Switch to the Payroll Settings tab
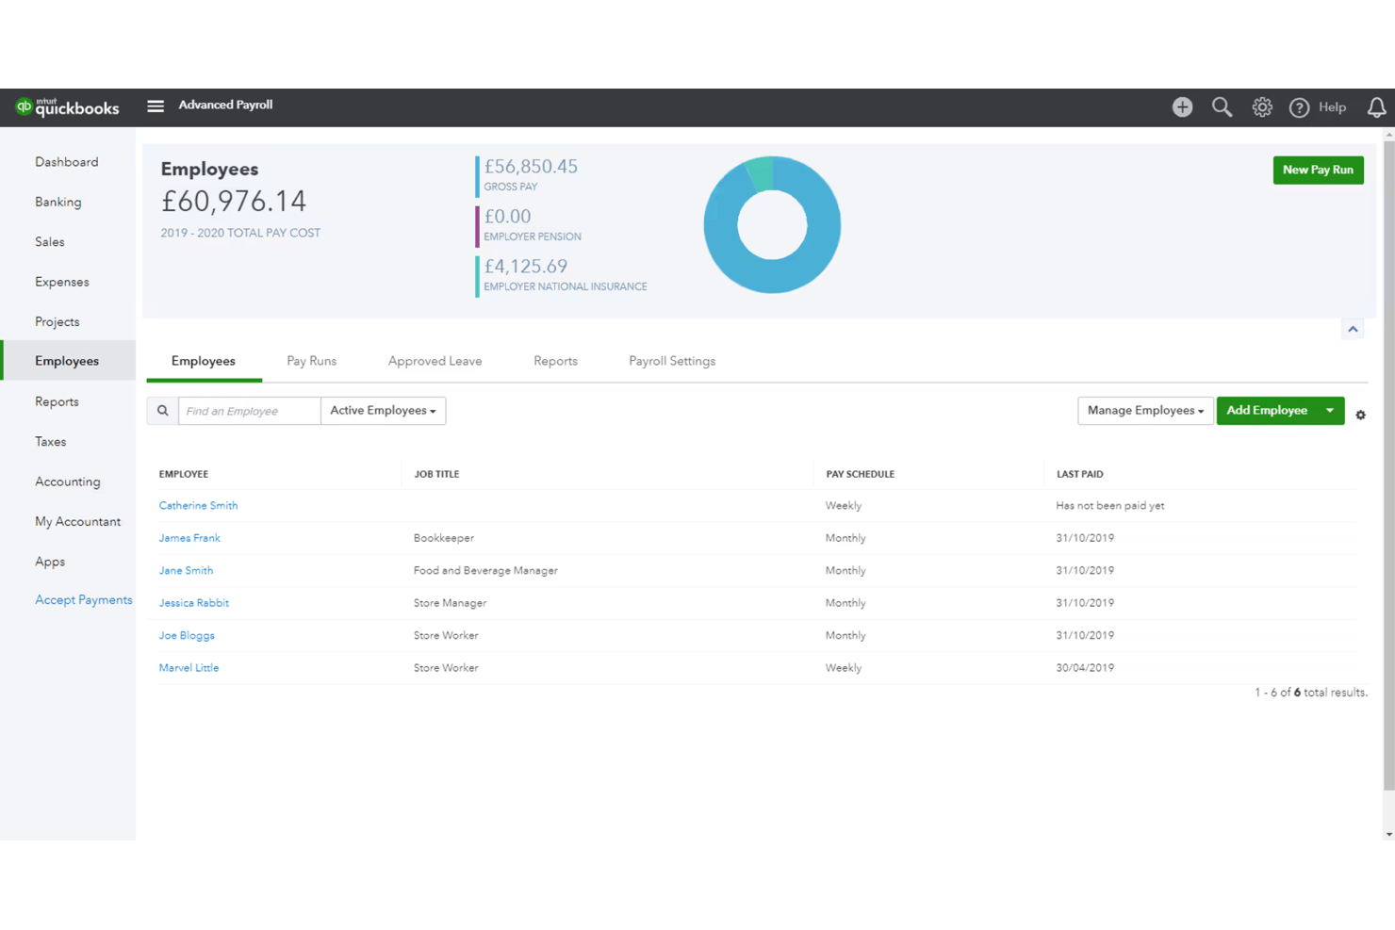The image size is (1395, 930). [x=672, y=361]
